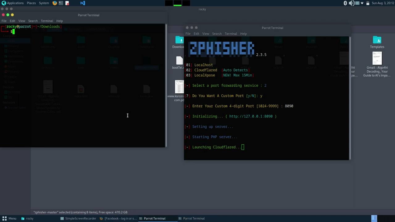Click the volume speaker tray icon
Viewport: 395px width, 222px height.
(x=351, y=3)
